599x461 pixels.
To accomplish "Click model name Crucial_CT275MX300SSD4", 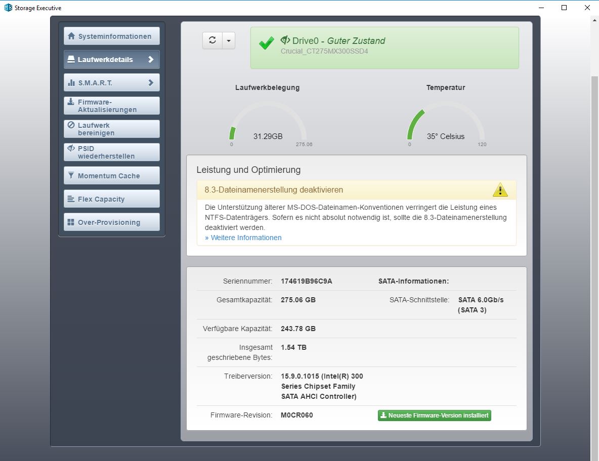I will point(324,51).
